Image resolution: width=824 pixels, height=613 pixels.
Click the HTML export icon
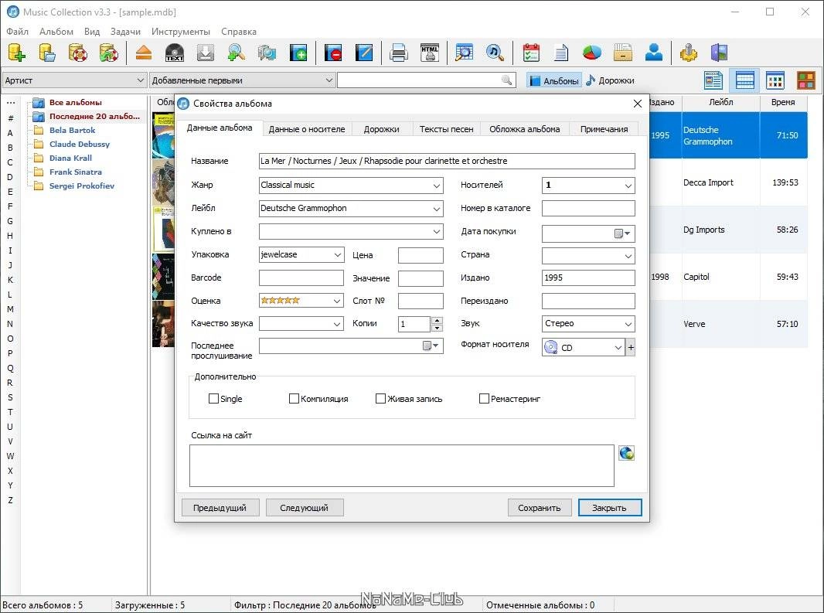coord(430,53)
